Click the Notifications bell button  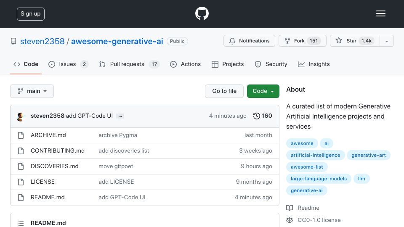click(x=249, y=41)
